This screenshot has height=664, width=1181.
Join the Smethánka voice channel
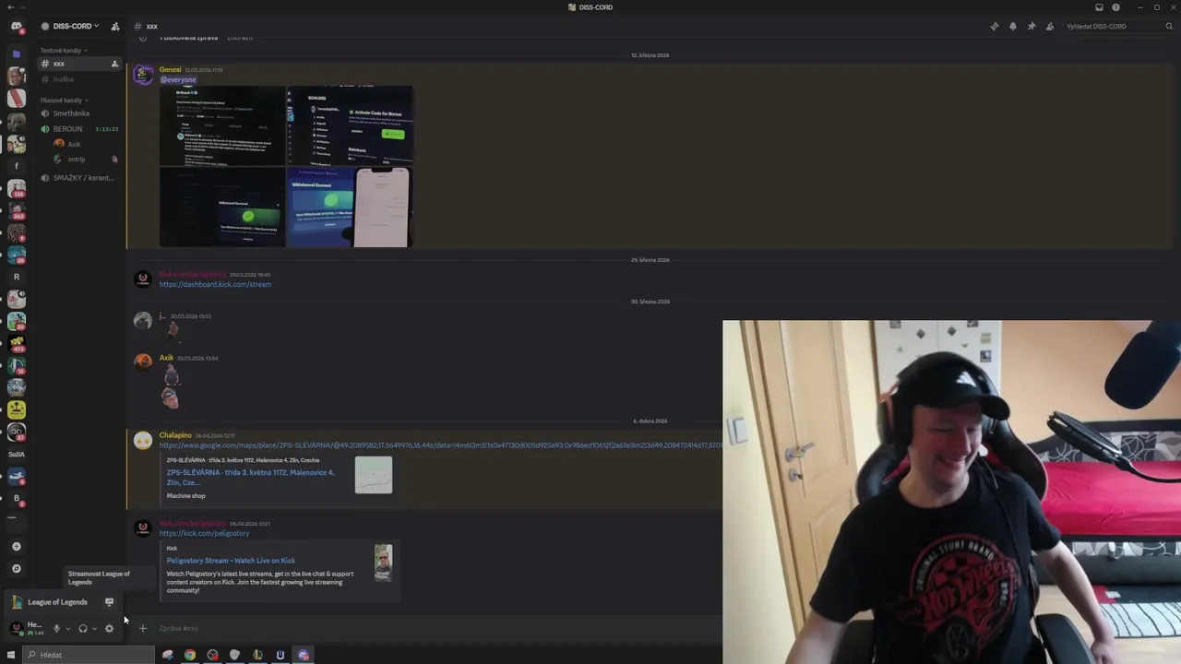(x=79, y=113)
